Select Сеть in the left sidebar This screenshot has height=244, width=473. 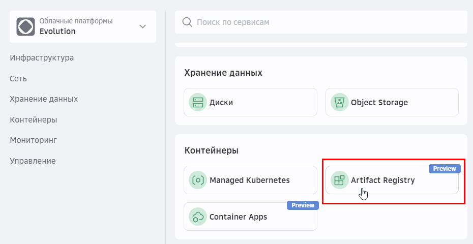[18, 78]
